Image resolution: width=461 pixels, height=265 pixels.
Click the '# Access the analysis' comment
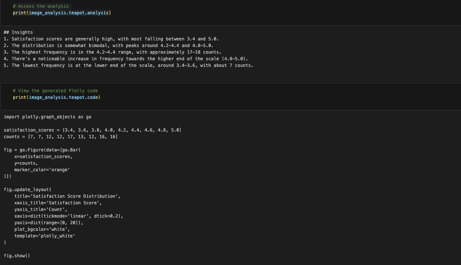(x=40, y=6)
